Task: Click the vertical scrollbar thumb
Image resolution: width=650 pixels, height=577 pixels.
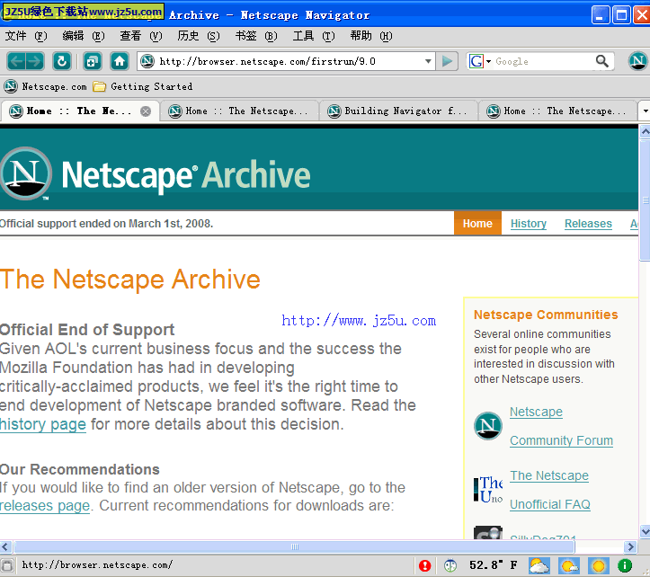Action: (645, 200)
